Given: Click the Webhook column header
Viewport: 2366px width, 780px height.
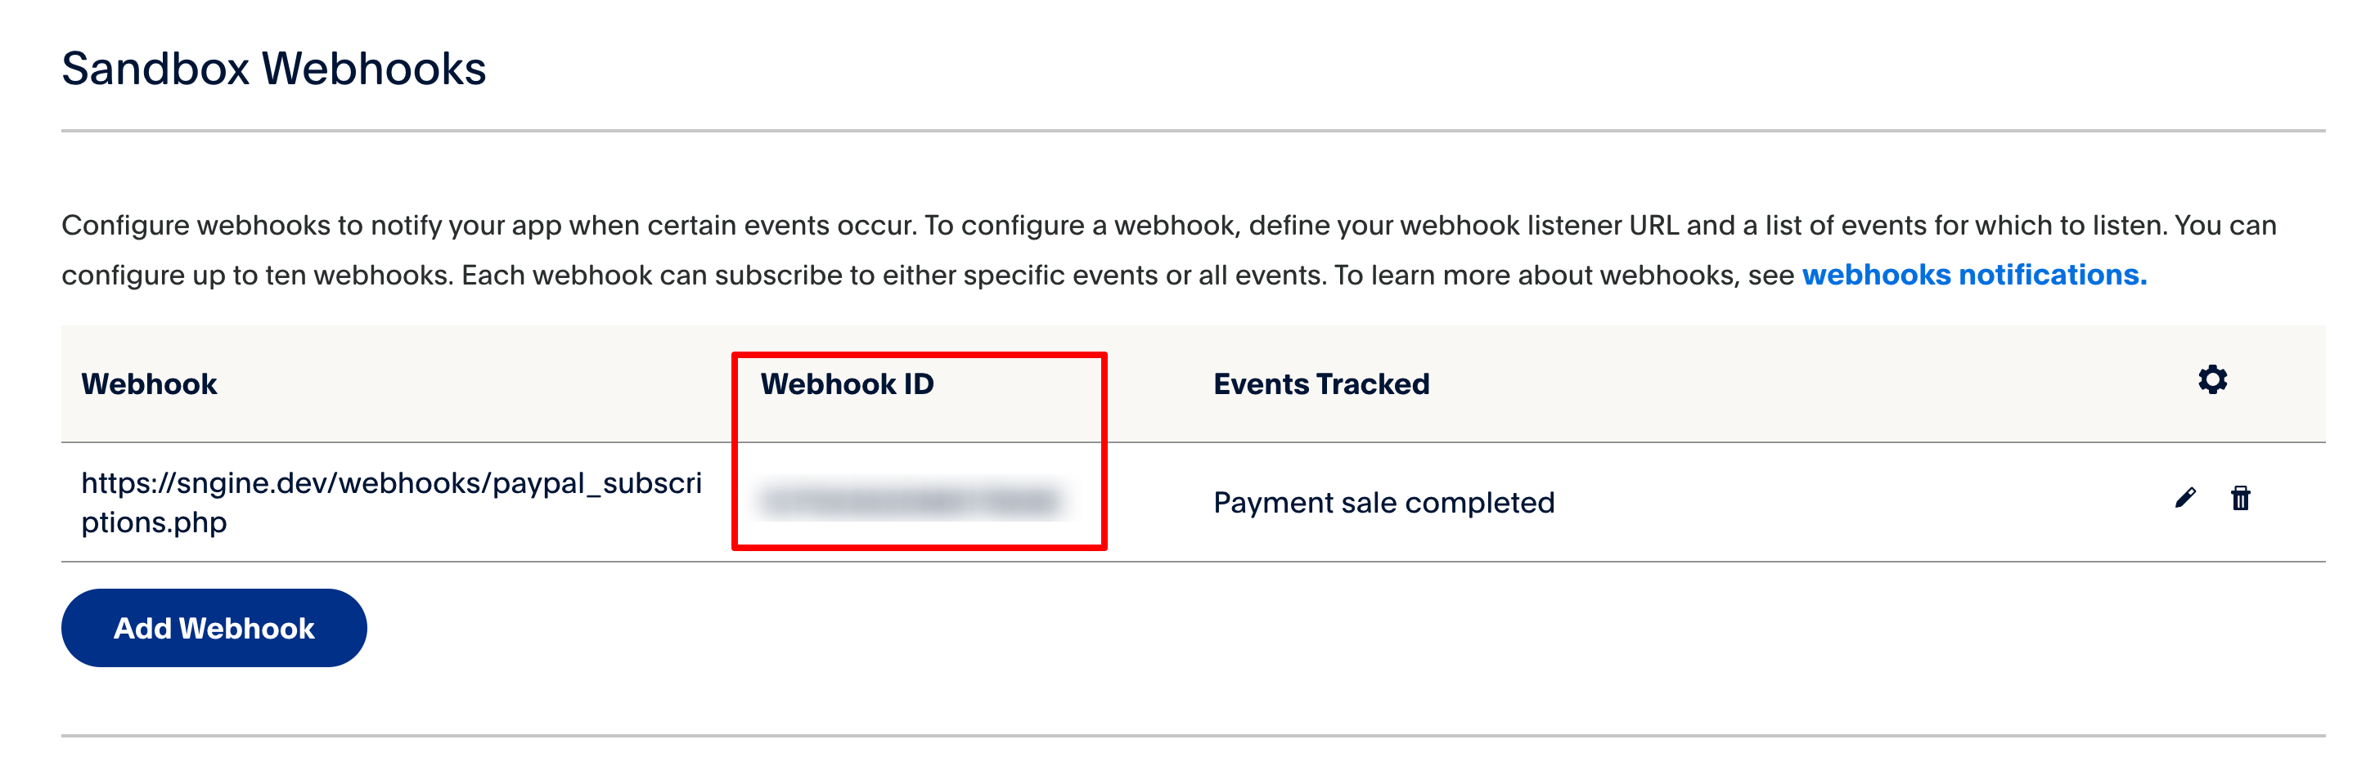Looking at the screenshot, I should 149,383.
